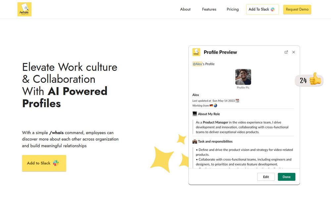Viewport: 331px width, 207px height.
Task: Click the @Alex mention
Action: (197, 64)
